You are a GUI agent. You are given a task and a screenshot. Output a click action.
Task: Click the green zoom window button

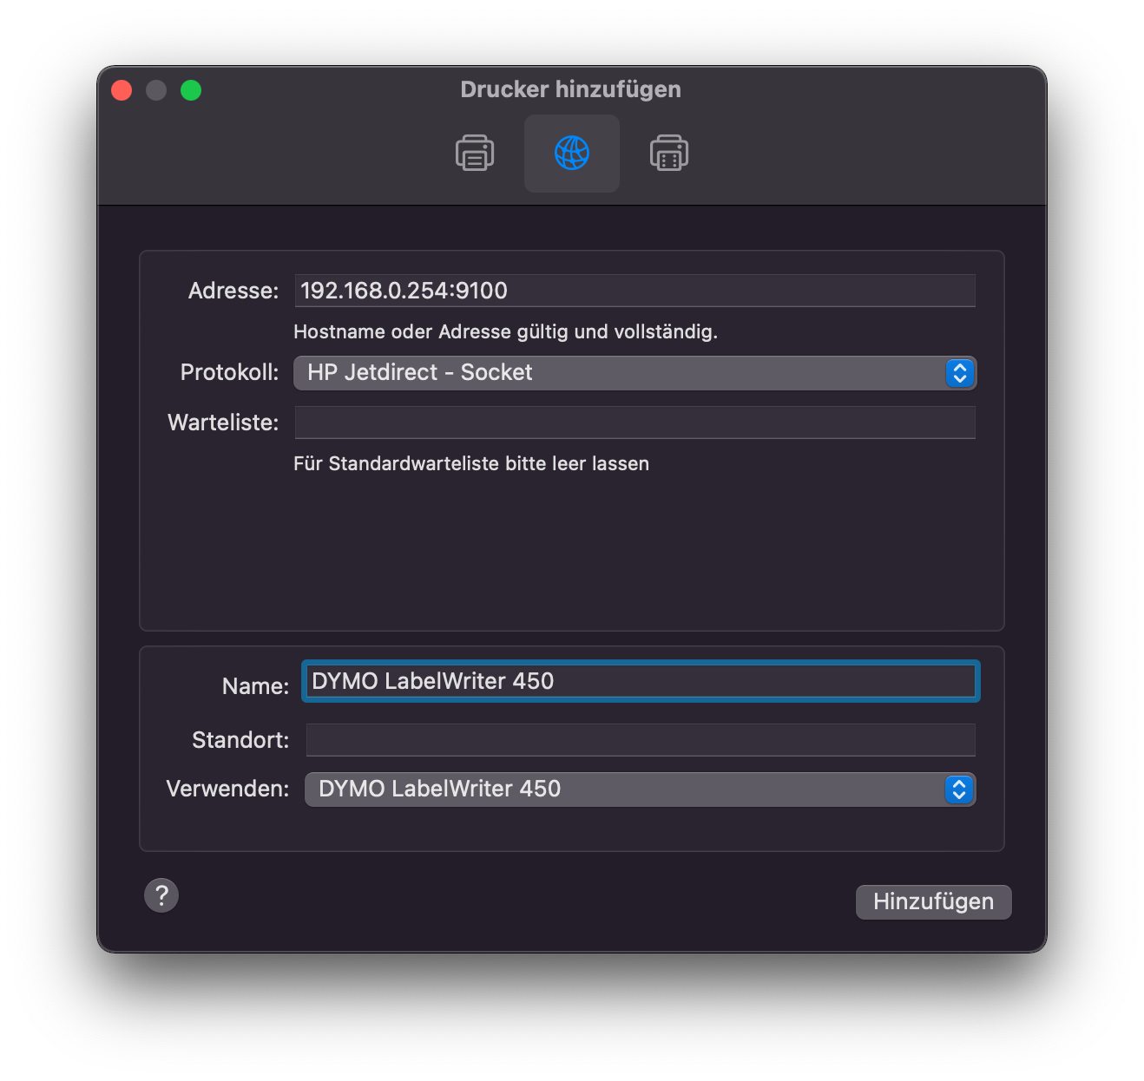point(191,89)
